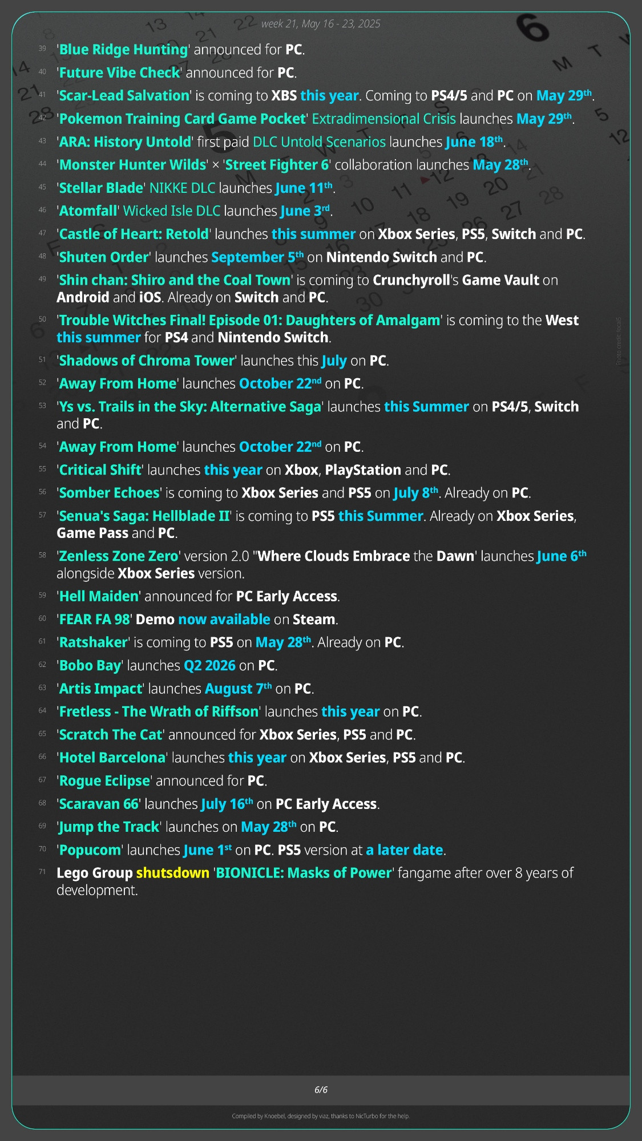Click the 'now available' text

pyautogui.click(x=224, y=620)
